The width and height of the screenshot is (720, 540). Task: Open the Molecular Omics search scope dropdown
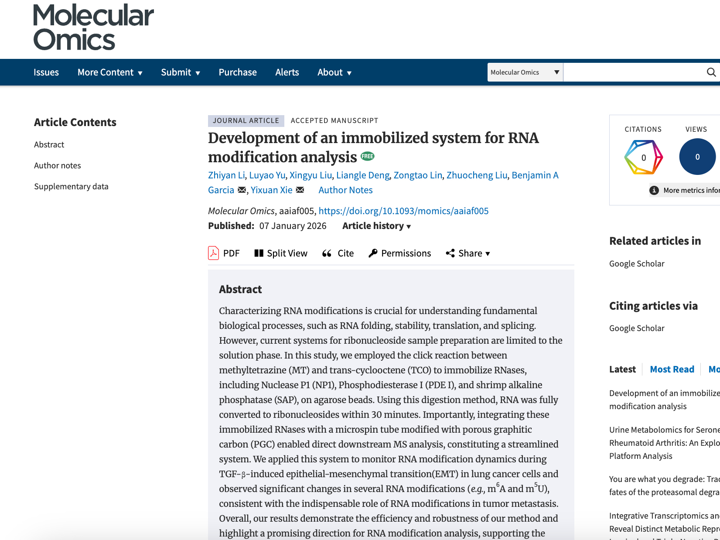click(525, 72)
